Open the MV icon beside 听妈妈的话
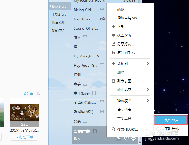Image resolution: width=189 pixels, height=145 pixels. tap(102, 112)
